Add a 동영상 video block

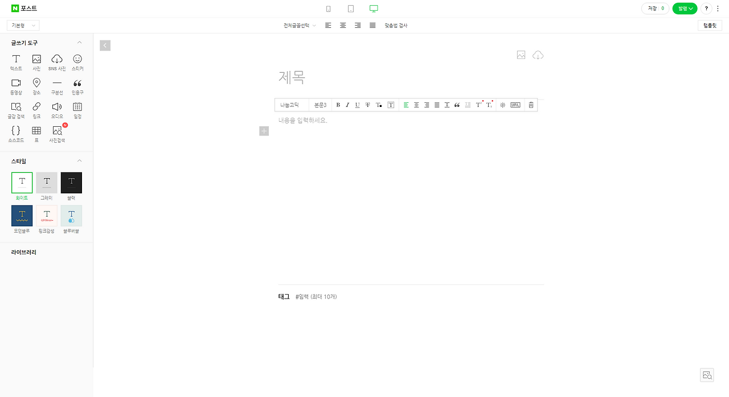(16, 86)
